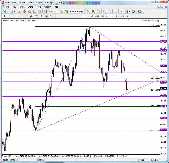Screen dimensions: 169x163
Task: Open the Insert menu
Action: (22, 7)
